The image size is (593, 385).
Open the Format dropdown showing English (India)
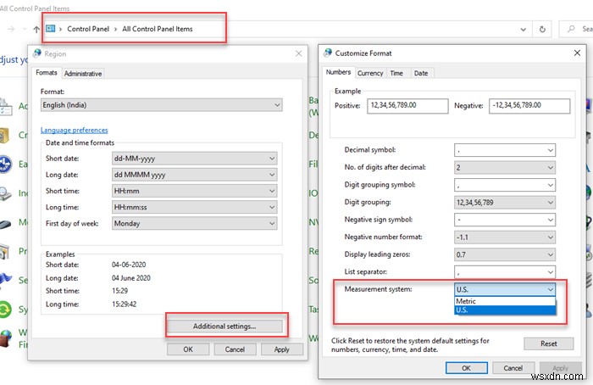[x=162, y=105]
